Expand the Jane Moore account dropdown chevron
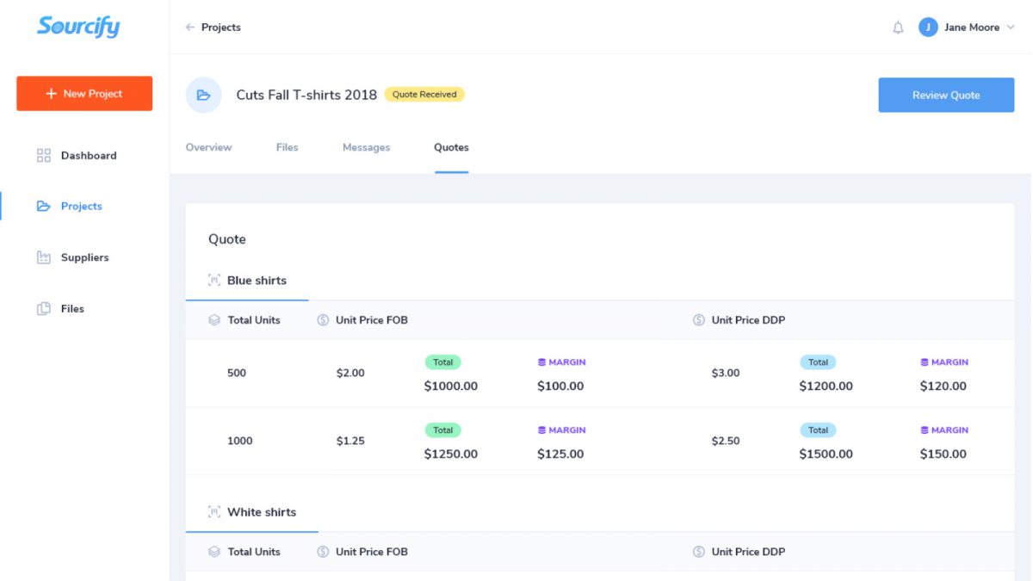Image resolution: width=1033 pixels, height=581 pixels. (1011, 28)
